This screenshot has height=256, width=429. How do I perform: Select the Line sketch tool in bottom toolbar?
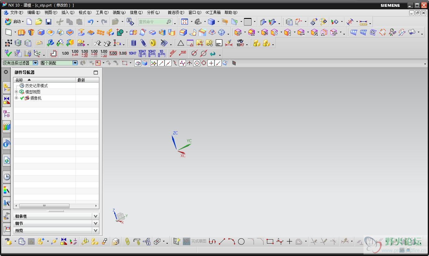tap(222, 241)
